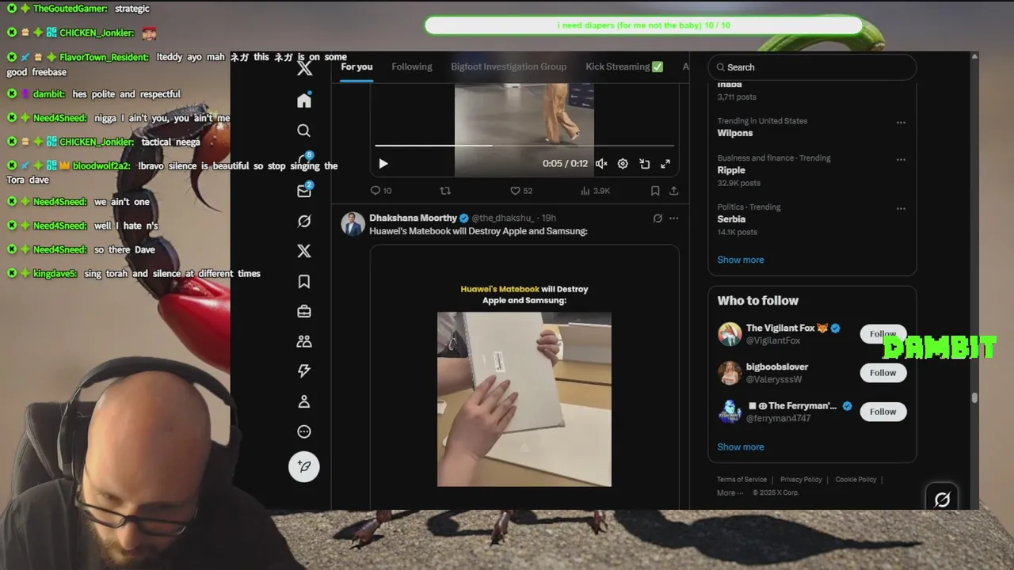1014x570 pixels.
Task: Click the browser page scrollbar thumb
Action: pyautogui.click(x=975, y=398)
